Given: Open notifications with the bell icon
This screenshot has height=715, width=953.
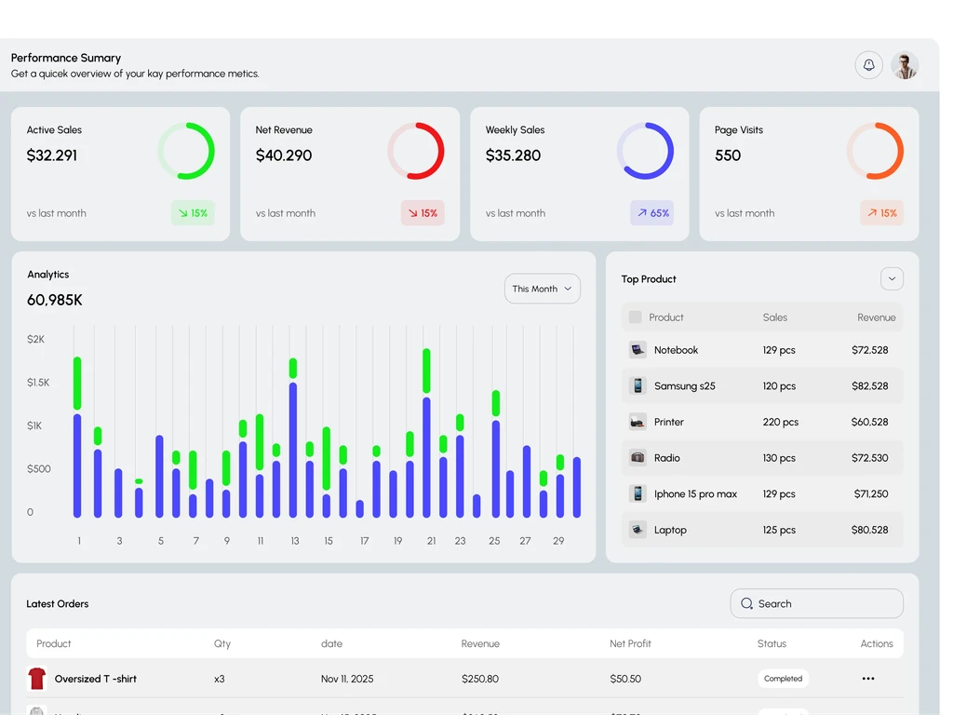Looking at the screenshot, I should 868,65.
